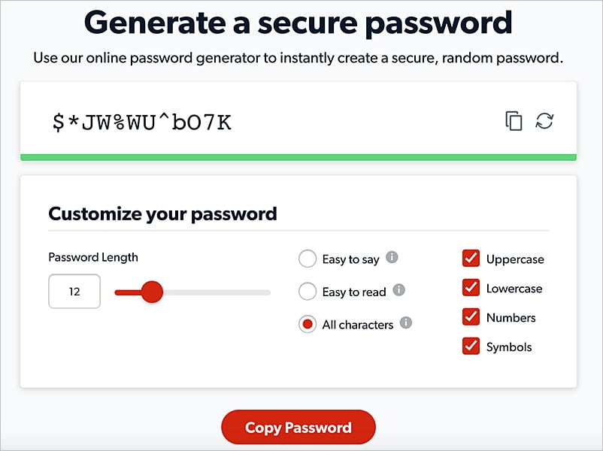Screen dimensions: 603x451
Task: Click the Password Length label
Action: (92, 257)
